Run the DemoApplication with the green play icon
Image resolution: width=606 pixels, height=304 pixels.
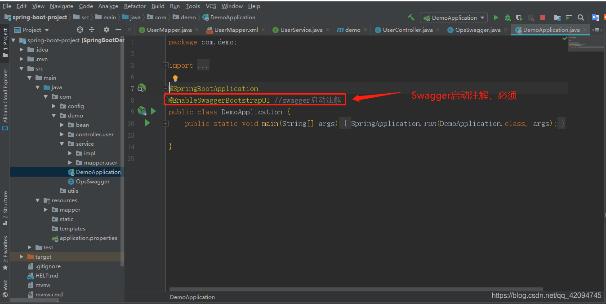click(496, 17)
